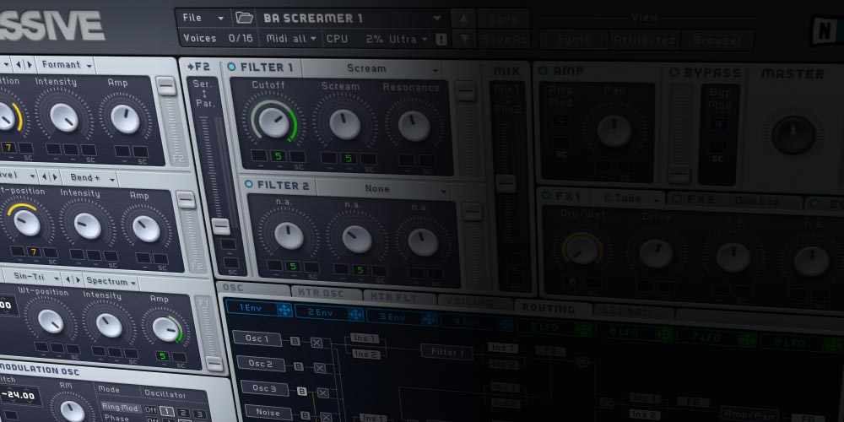Click the drag-handle crosshair on 2Env
Screen dimensions: 844x422
[x=356, y=313]
